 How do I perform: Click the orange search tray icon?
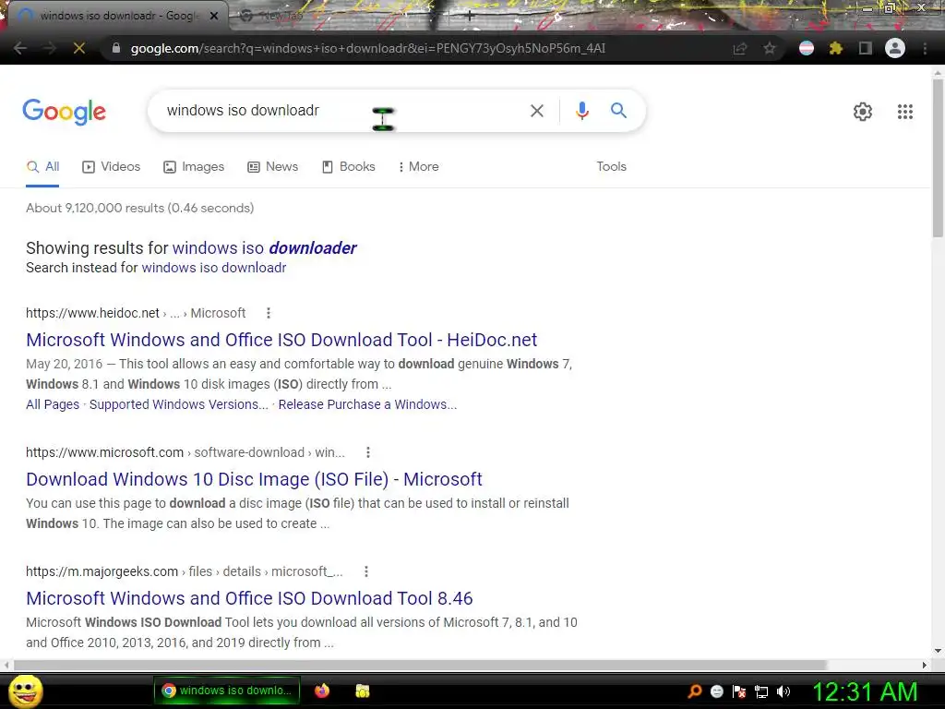695,691
